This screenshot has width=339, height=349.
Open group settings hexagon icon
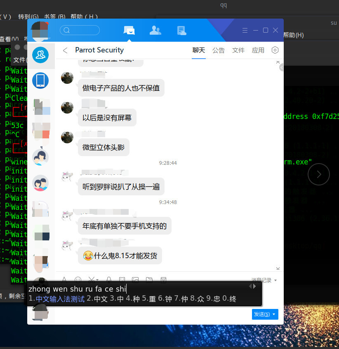click(x=275, y=50)
